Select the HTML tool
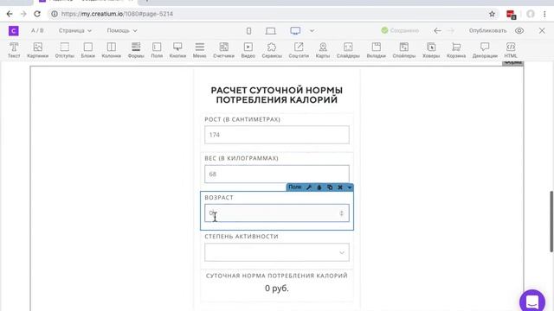Image resolution: width=554 pixels, height=311 pixels. (x=511, y=50)
